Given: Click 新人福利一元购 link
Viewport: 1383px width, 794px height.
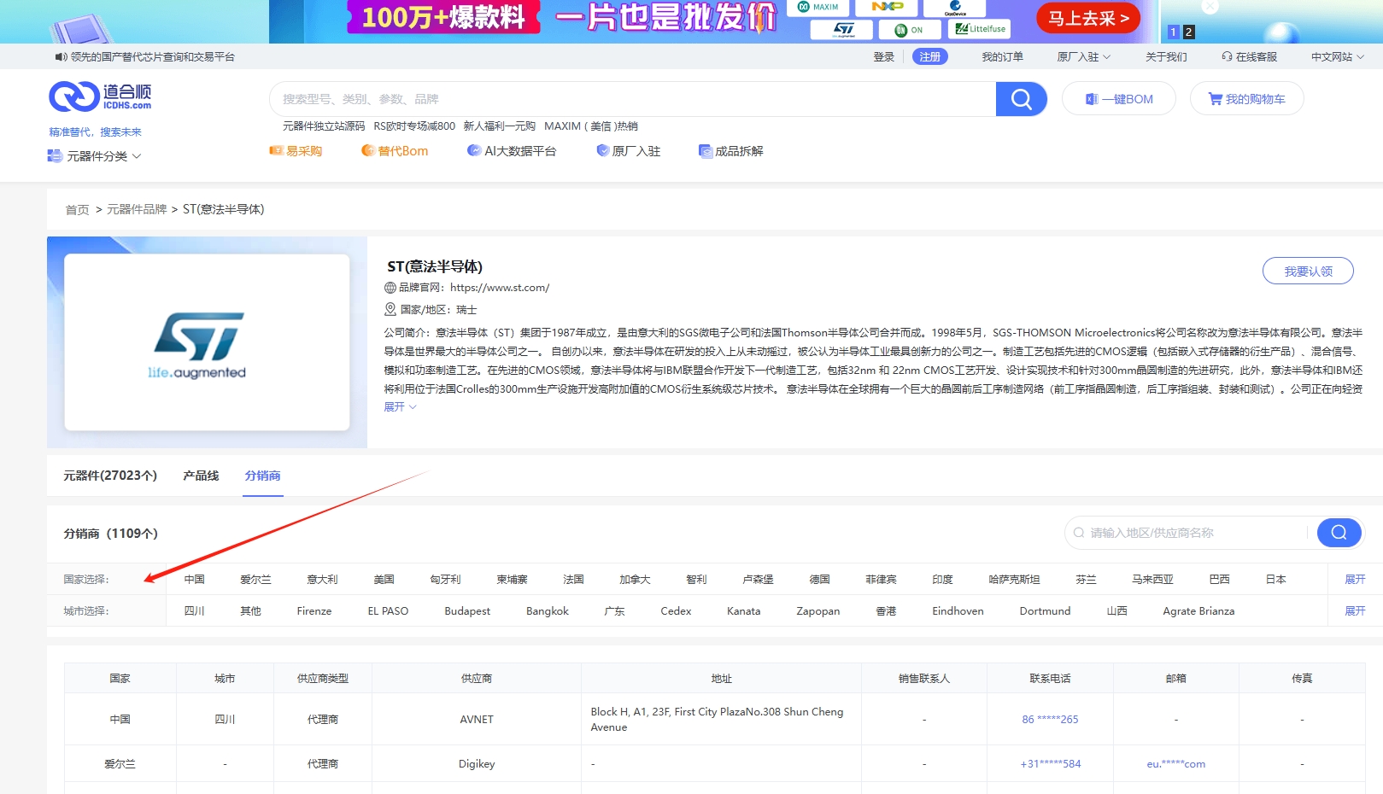Looking at the screenshot, I should [x=500, y=126].
